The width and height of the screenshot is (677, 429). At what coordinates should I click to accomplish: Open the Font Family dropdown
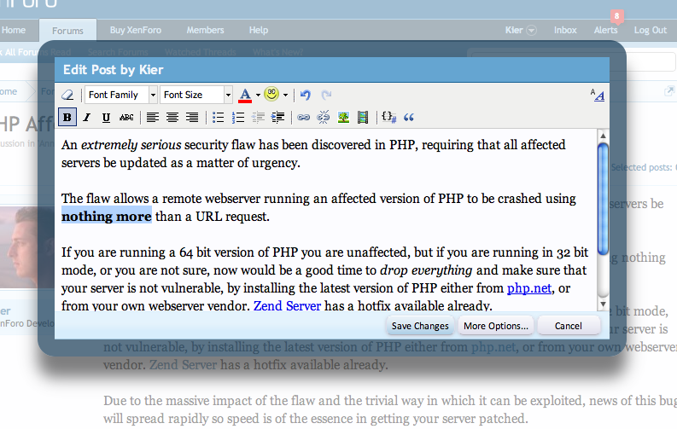point(120,95)
